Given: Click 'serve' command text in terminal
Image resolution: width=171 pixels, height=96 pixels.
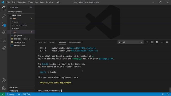Looking at the screenshot, I should 43,72.
